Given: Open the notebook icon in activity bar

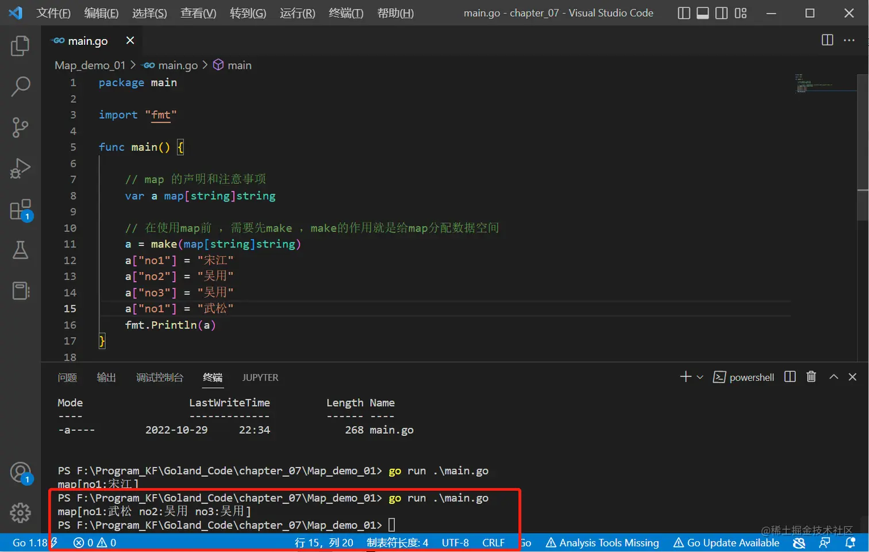Looking at the screenshot, I should (x=20, y=291).
